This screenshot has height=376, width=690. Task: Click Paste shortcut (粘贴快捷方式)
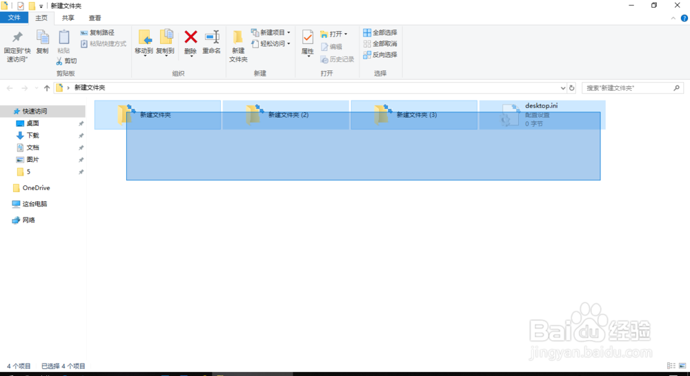(103, 44)
